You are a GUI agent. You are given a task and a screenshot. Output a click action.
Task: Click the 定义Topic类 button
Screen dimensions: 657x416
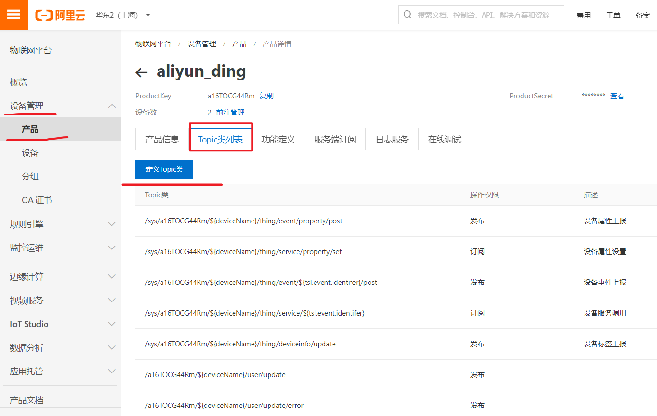click(164, 169)
